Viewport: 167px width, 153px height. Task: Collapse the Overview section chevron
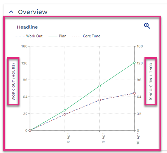pos(11,12)
